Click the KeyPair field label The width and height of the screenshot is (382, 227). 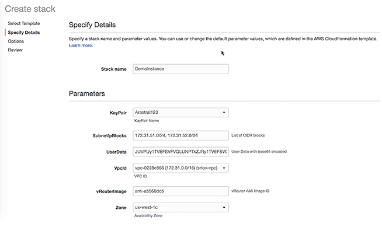pyautogui.click(x=118, y=113)
